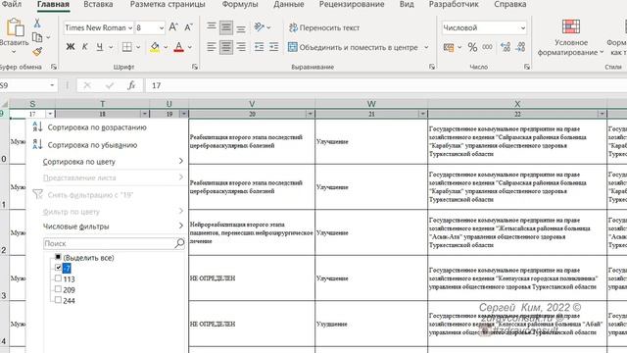This screenshot has width=627, height=353.
Task: Expand the merge cells options arrow
Action: click(426, 47)
